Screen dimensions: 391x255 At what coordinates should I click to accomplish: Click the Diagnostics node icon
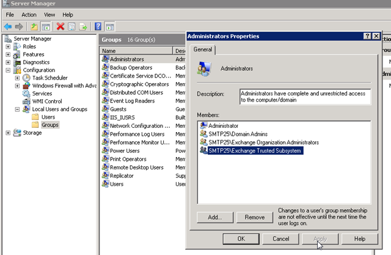point(17,62)
